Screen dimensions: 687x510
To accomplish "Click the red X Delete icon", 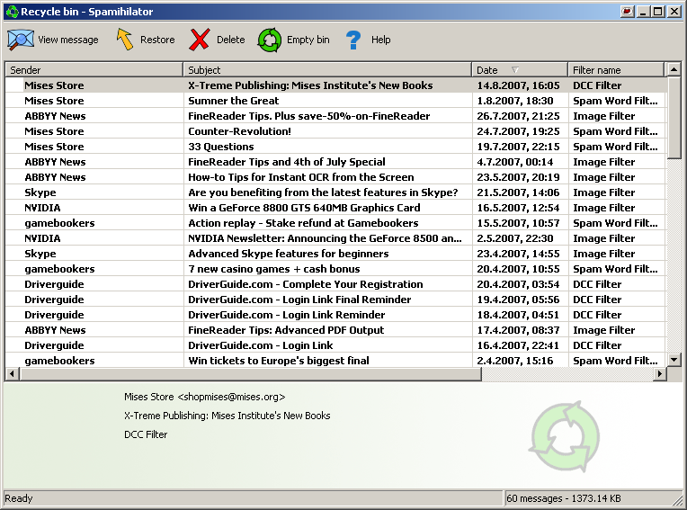I will (200, 40).
